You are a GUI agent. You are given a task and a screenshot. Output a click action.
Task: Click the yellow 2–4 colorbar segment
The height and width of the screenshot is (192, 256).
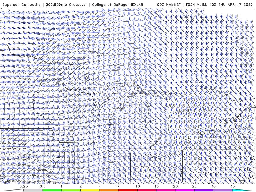(x=90, y=190)
